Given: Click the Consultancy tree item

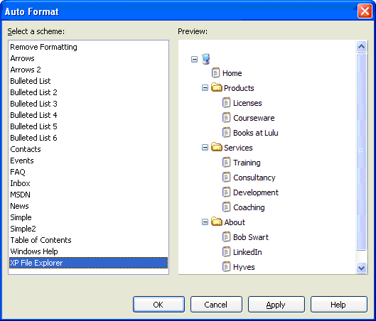Looking at the screenshot, I should (x=254, y=178).
